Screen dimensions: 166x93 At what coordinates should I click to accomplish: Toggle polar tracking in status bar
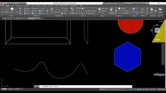click(118, 89)
